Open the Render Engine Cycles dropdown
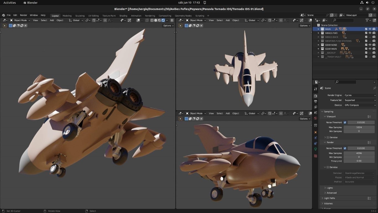 point(360,95)
